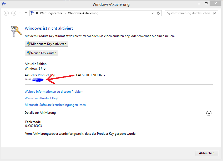Screen dimensions: 223x161
Task: Open Weitere Informationen zu diesem Problem
Action: [x=54, y=92]
